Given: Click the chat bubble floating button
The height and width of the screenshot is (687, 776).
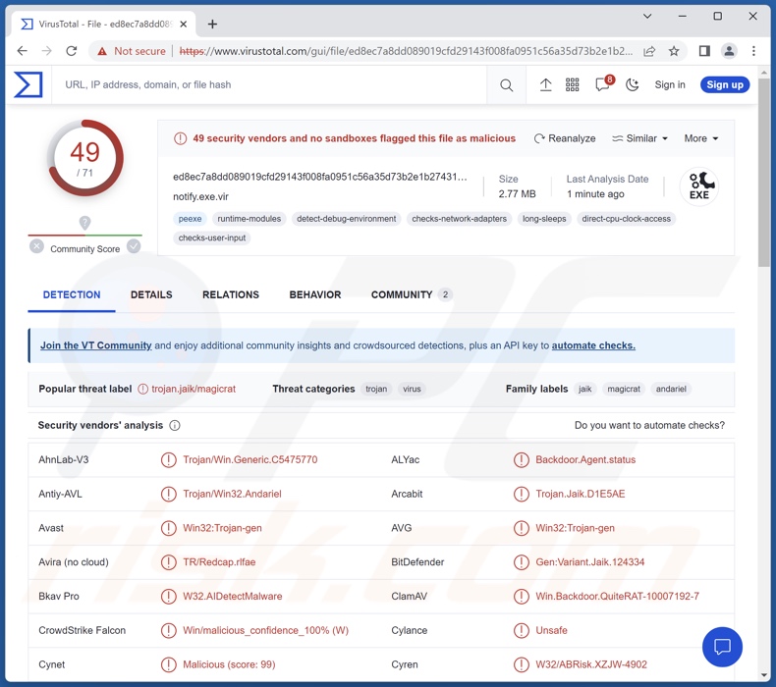Looking at the screenshot, I should (722, 647).
